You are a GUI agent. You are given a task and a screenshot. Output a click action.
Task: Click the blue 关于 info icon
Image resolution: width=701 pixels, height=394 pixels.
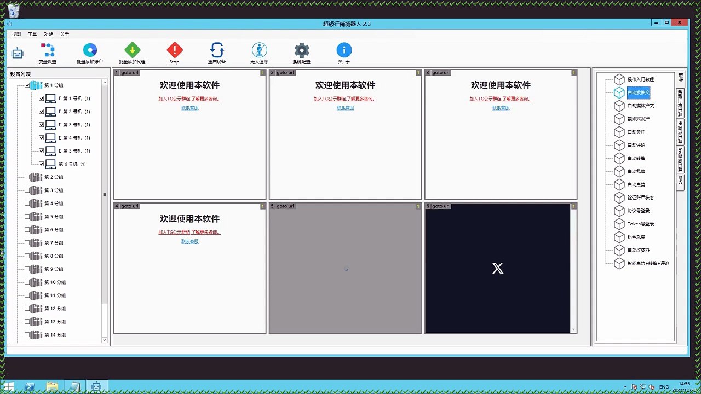(344, 50)
